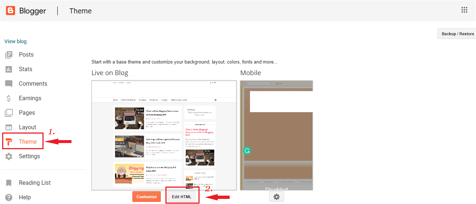Viewport: 476px width, 204px height.
Task: Click the Backup / Restore button
Action: click(x=457, y=34)
